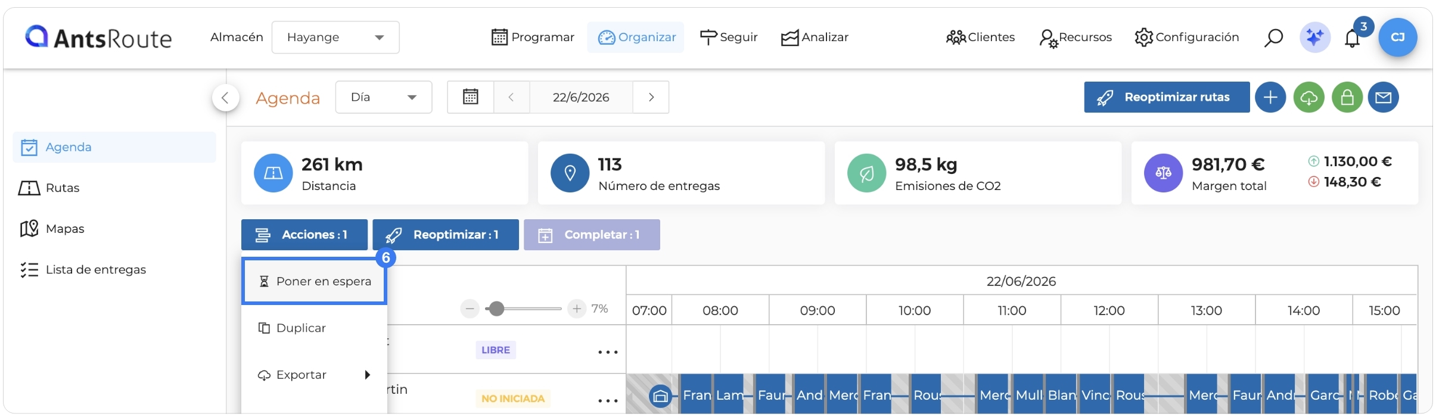Click the CO2 emissions leaf icon
This screenshot has height=420, width=1436.
pyautogui.click(x=866, y=173)
